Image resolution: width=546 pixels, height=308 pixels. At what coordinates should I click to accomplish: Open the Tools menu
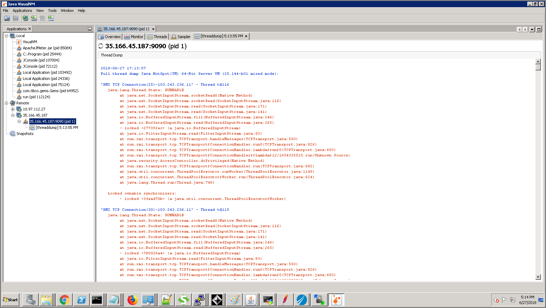point(52,11)
